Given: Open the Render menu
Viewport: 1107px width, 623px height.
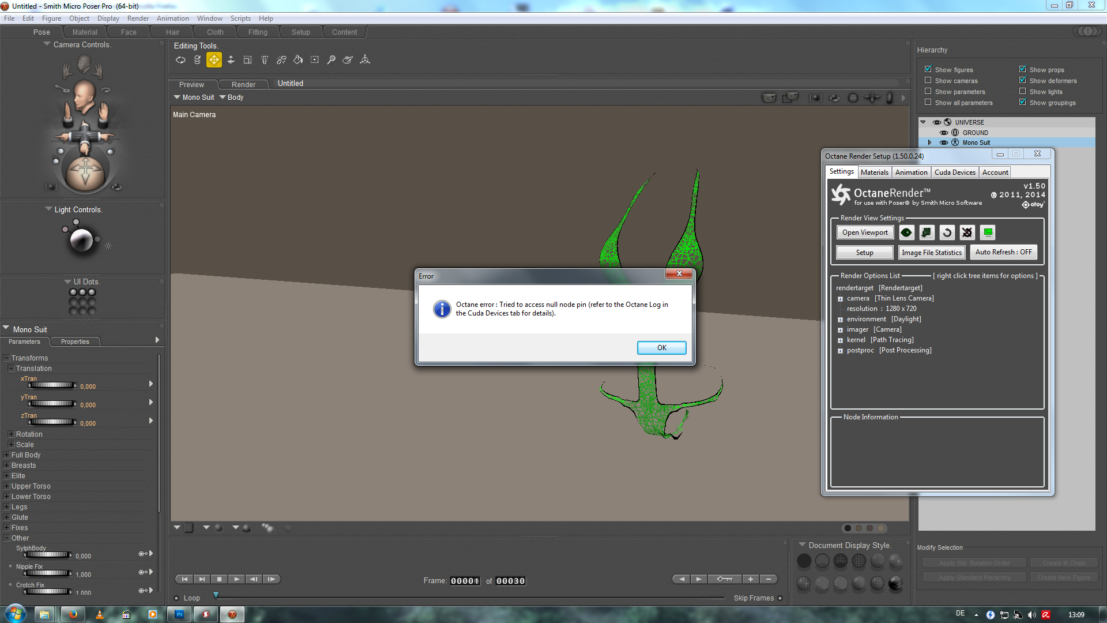Looking at the screenshot, I should [138, 18].
